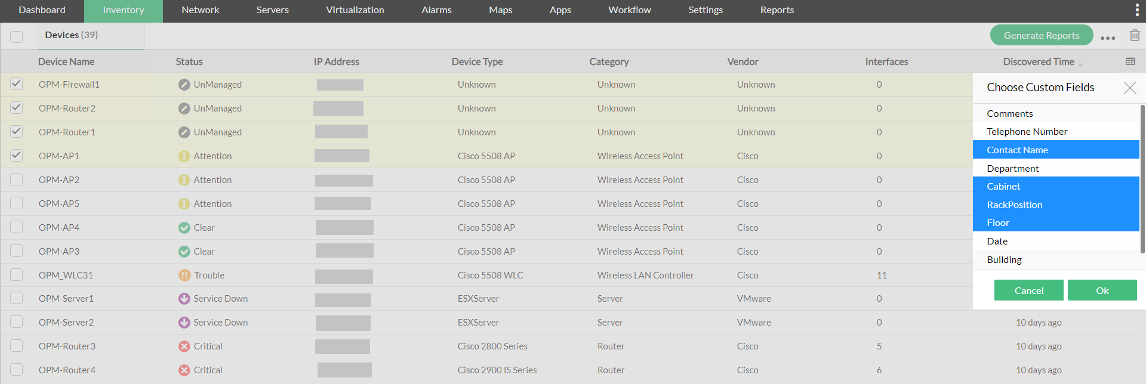1146x384 pixels.
Task: Click the trash delete icon
Action: (1135, 35)
